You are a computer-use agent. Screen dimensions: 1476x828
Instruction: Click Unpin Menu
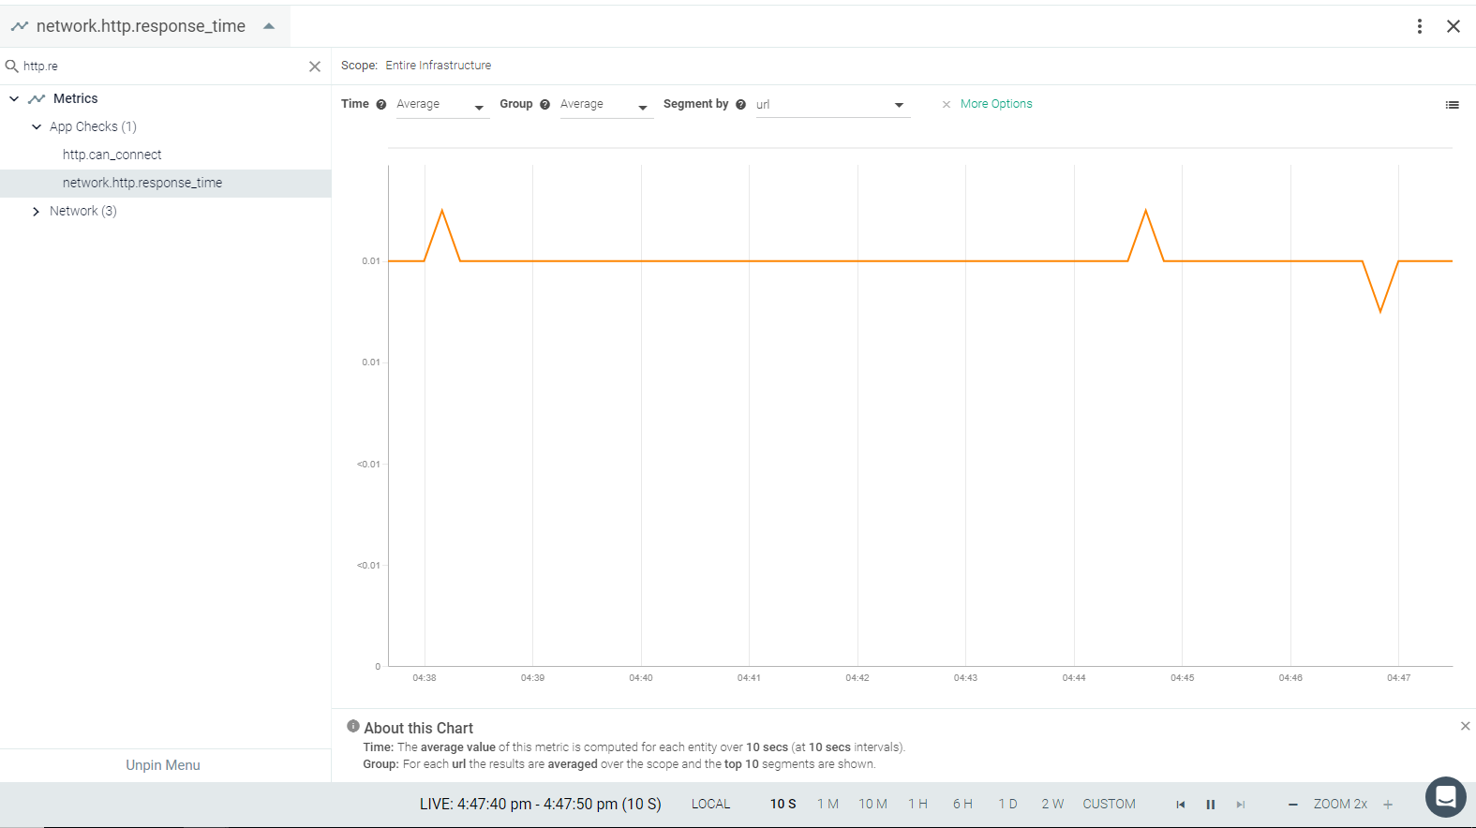click(x=163, y=765)
